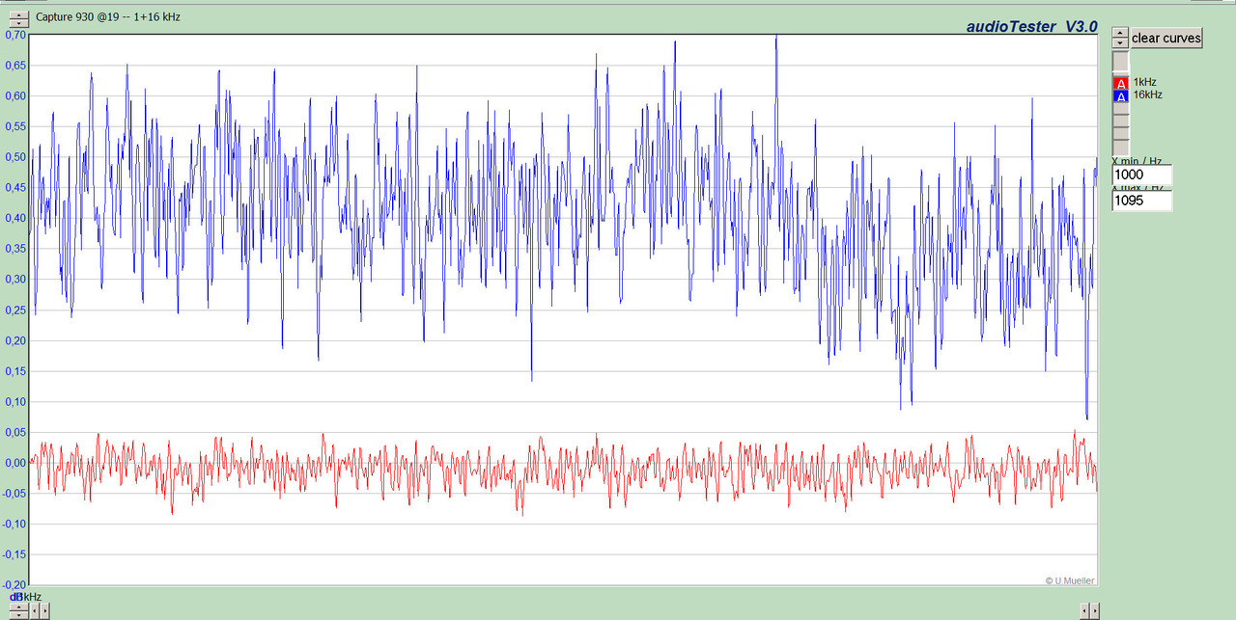Click the 'audioTester V3.0' heading

coord(1031,27)
